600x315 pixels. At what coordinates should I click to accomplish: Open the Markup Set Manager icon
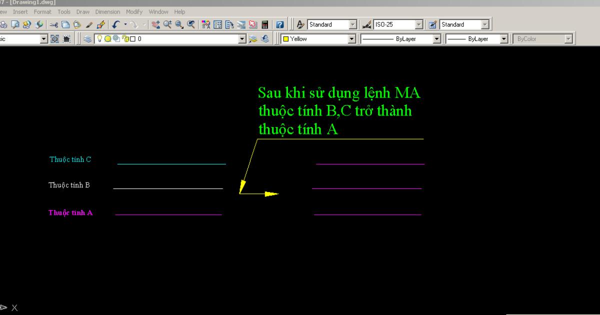(x=252, y=24)
